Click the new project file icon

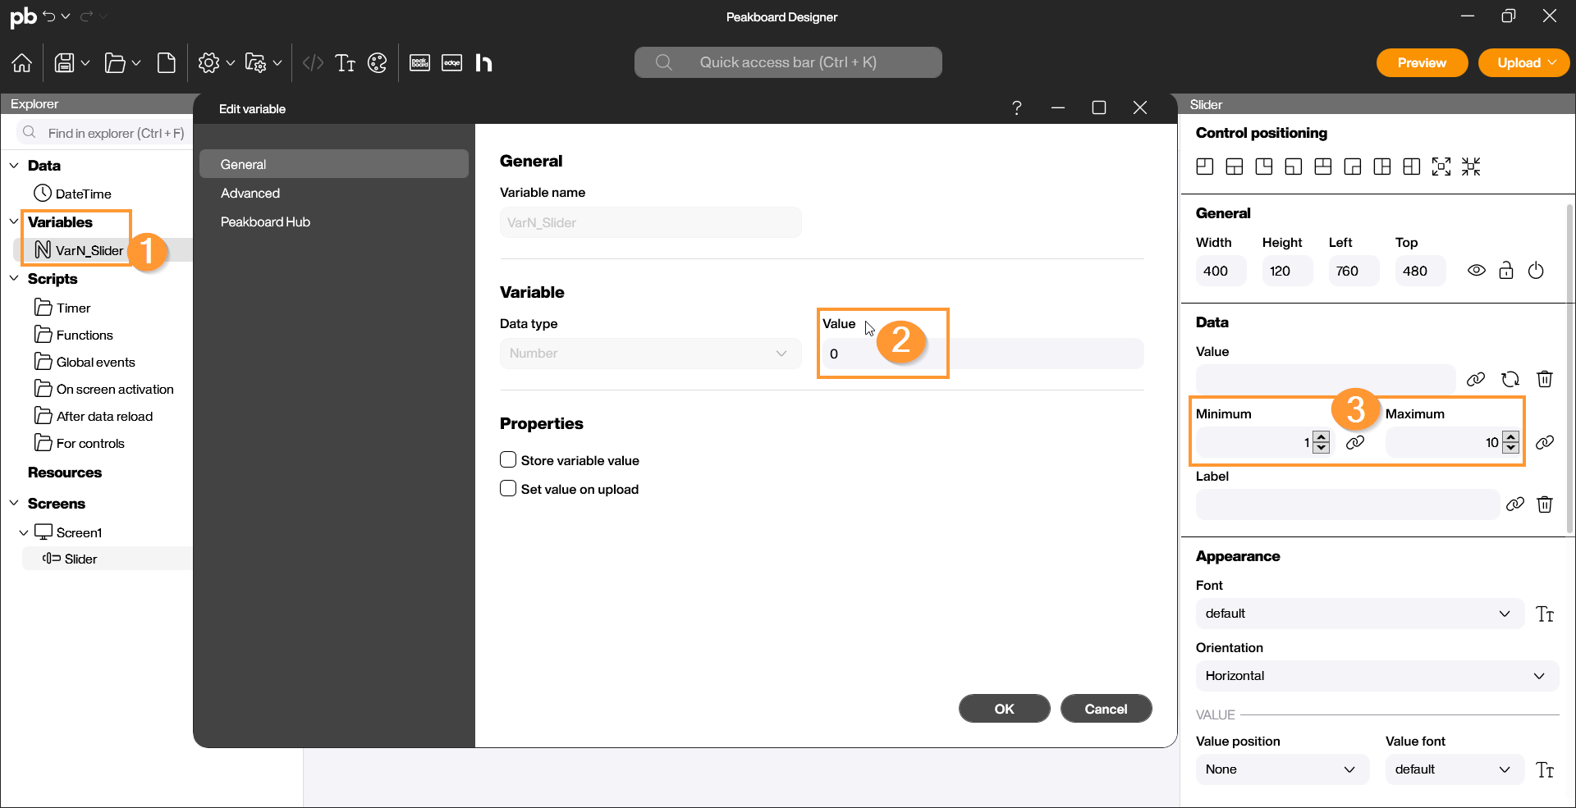[167, 63]
